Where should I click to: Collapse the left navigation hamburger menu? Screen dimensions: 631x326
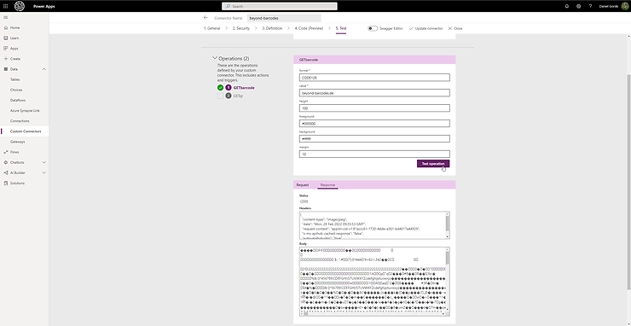pos(6,17)
